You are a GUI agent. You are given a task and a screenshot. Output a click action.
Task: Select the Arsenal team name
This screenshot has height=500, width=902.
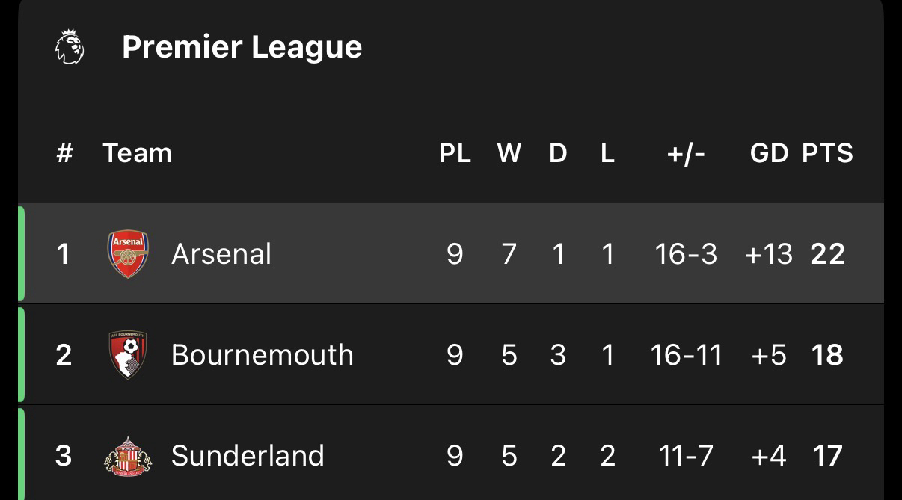[221, 254]
